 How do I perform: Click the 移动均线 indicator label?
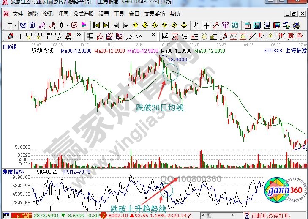click(42, 51)
